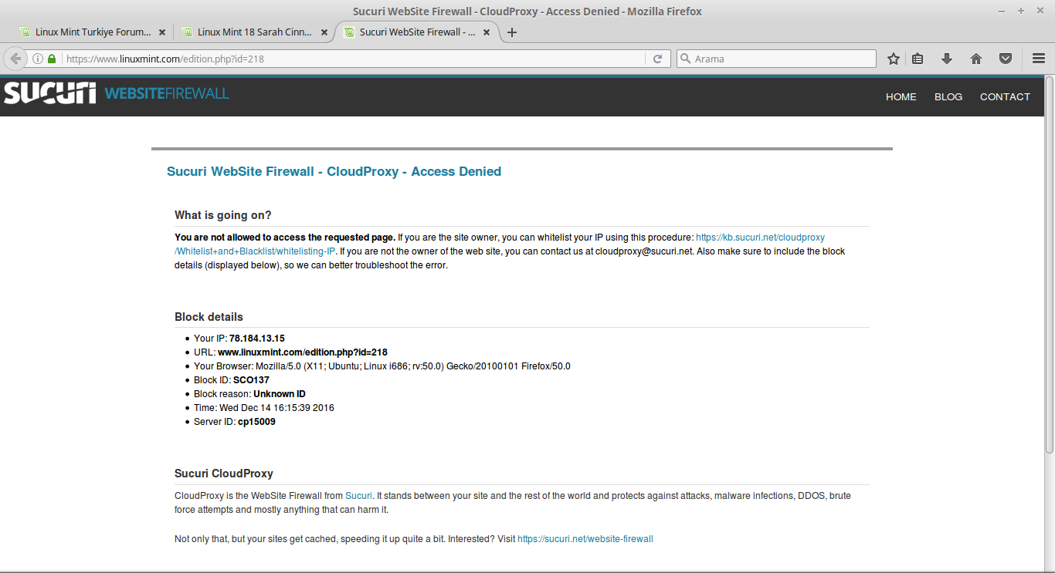Go to the Firefox home page
Screen dimensions: 1055x573
click(976, 59)
